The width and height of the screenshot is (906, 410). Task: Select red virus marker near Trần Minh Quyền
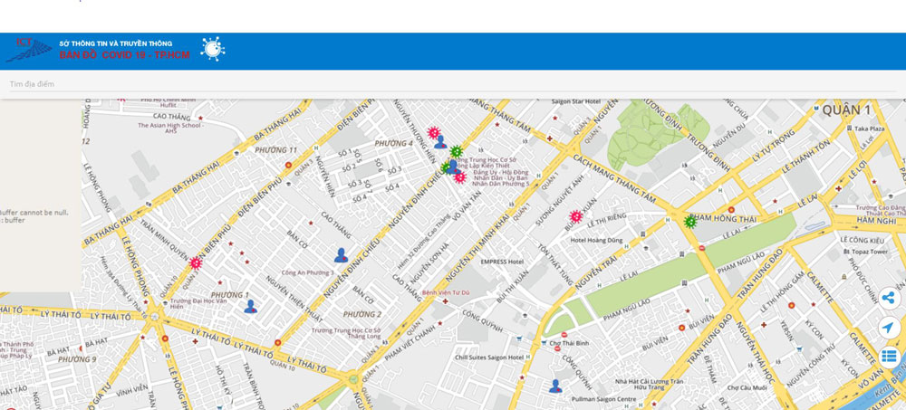[x=196, y=263]
